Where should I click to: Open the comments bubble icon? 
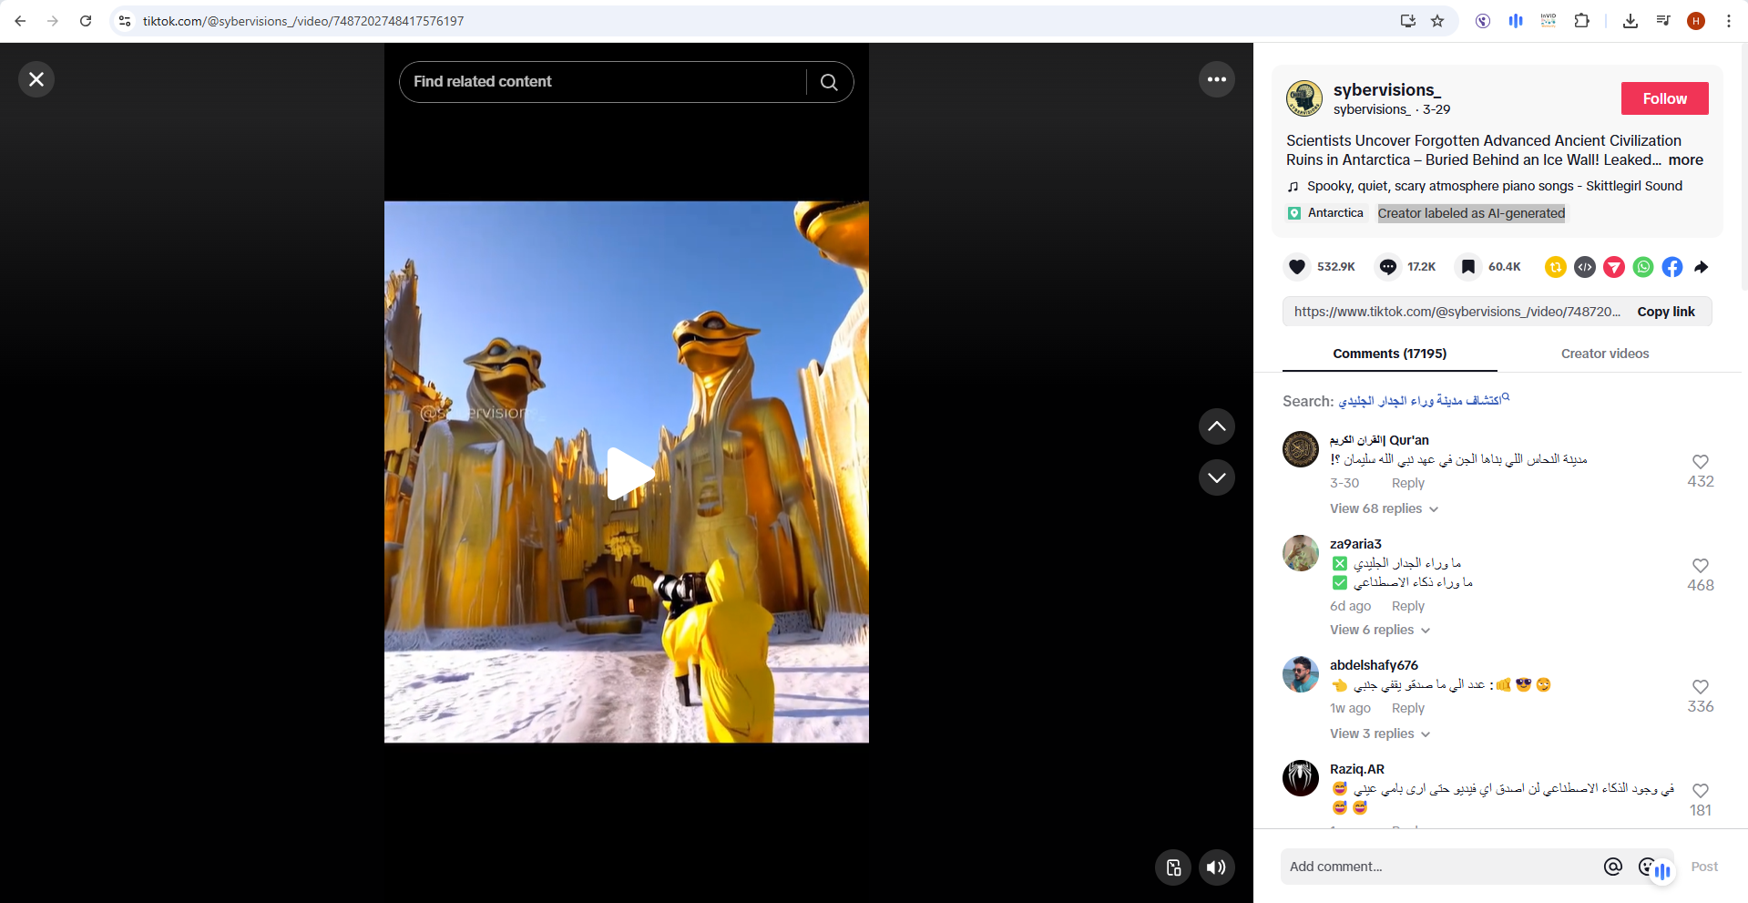point(1387,267)
